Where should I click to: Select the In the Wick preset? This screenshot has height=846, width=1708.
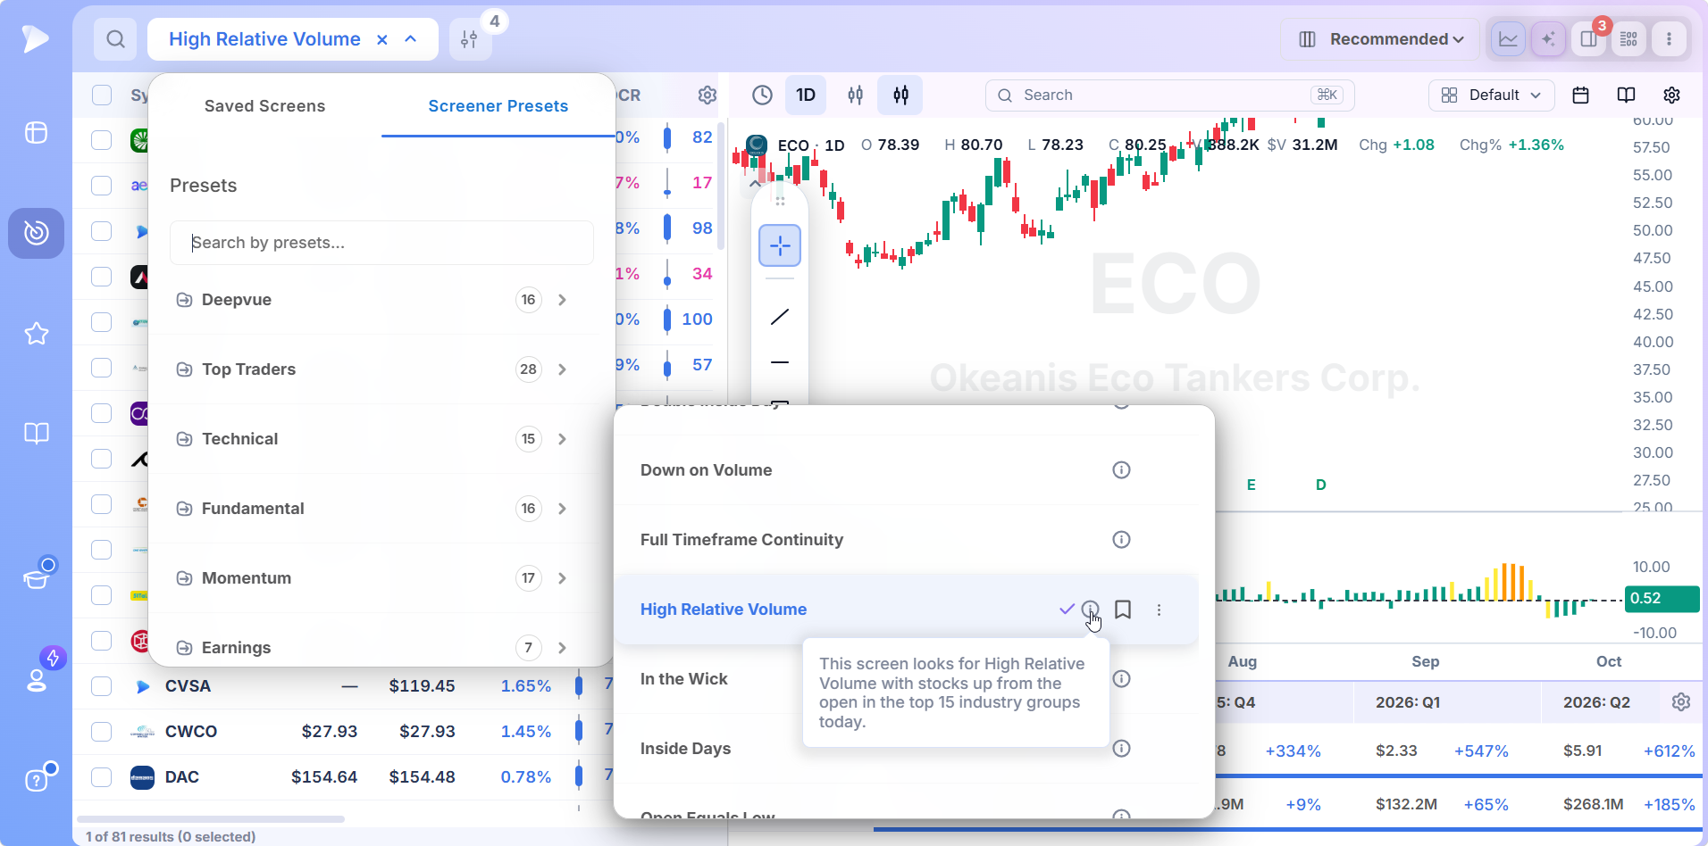point(684,679)
